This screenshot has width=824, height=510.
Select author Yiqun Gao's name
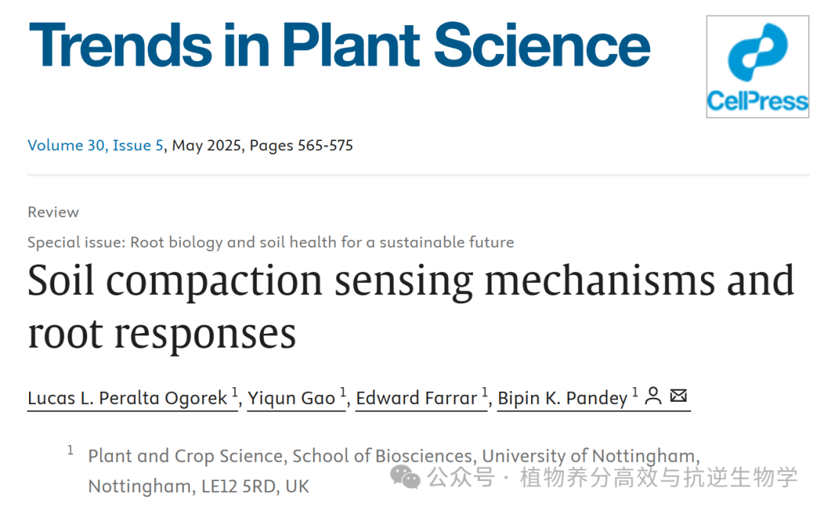tap(291, 398)
